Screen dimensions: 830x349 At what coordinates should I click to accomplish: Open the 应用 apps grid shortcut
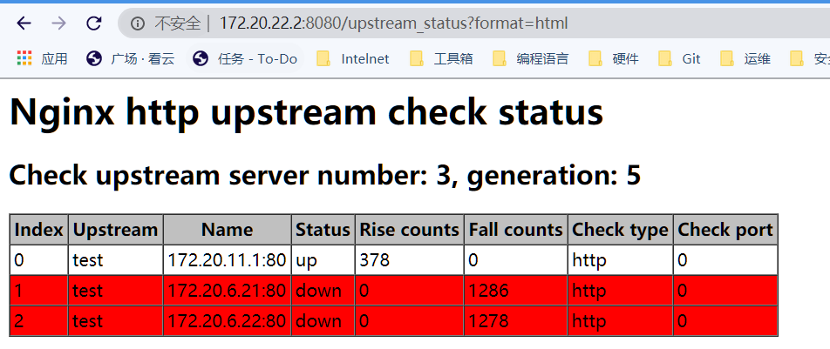43,58
